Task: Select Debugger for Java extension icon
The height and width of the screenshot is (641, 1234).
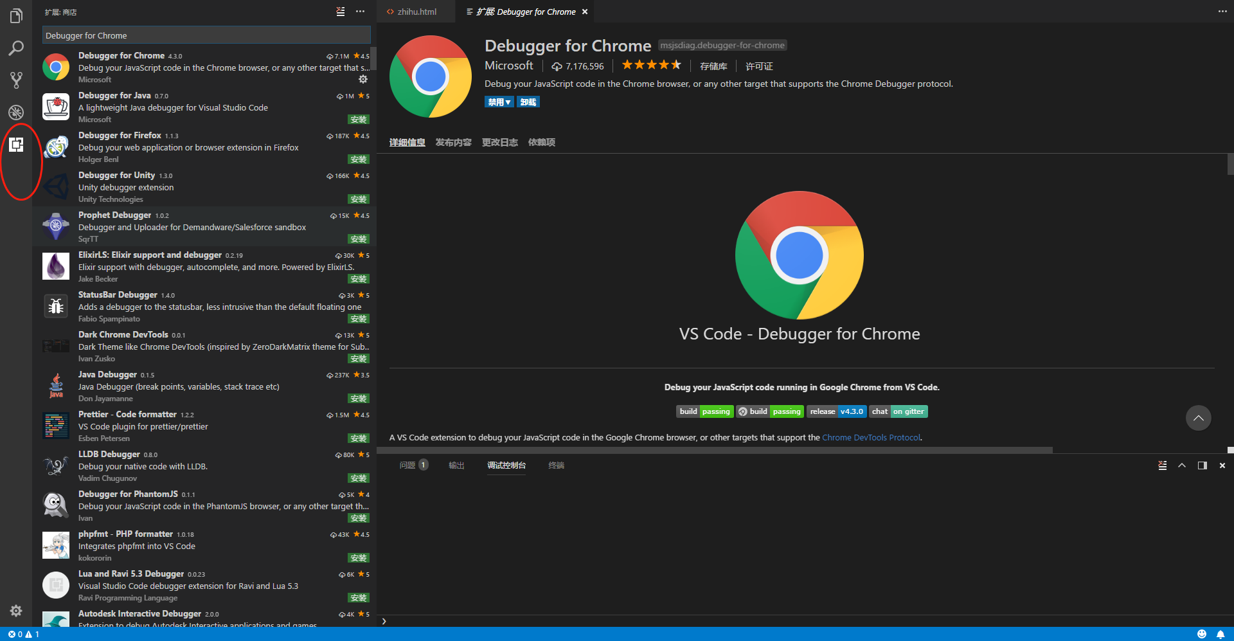Action: 56,107
